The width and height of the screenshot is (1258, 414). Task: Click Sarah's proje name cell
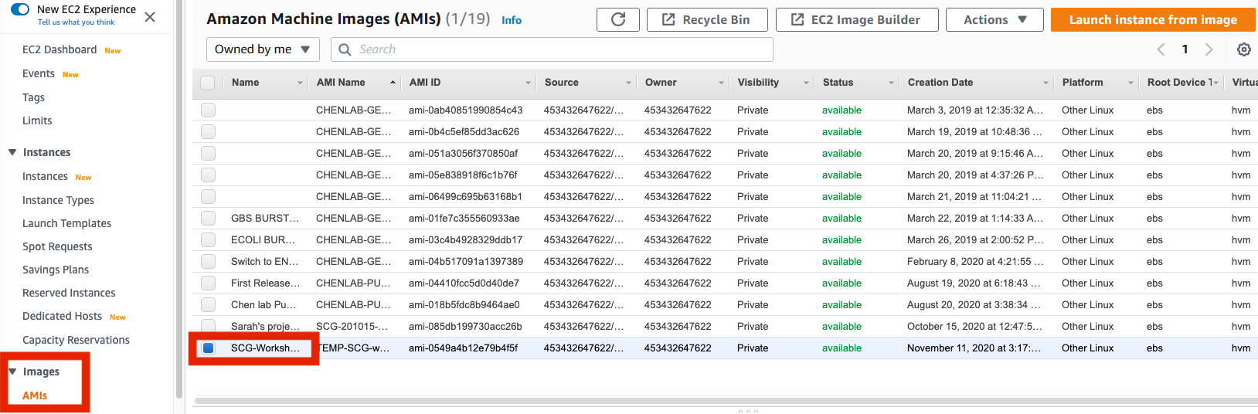tap(264, 327)
